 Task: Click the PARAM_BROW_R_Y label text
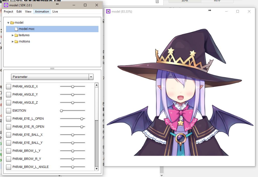pyautogui.click(x=27, y=159)
